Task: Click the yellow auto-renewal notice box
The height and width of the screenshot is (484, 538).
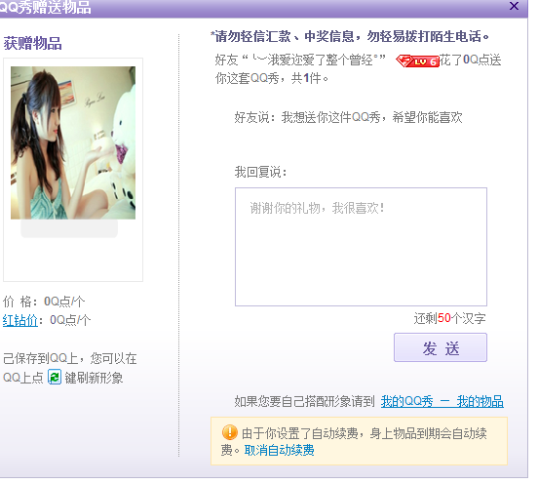Action: [x=359, y=441]
